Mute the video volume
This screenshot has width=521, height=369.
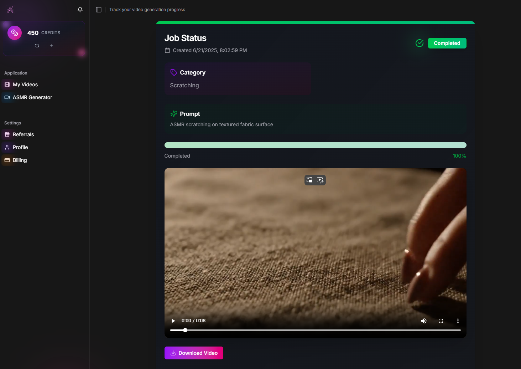click(424, 321)
